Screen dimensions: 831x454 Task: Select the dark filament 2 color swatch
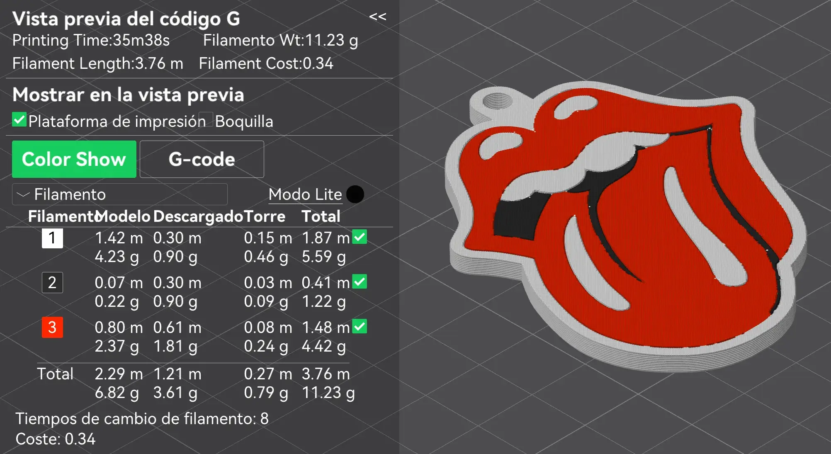52,283
